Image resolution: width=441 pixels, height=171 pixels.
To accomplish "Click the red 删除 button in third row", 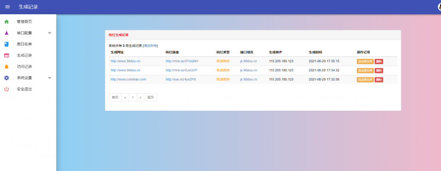I will point(379,80).
